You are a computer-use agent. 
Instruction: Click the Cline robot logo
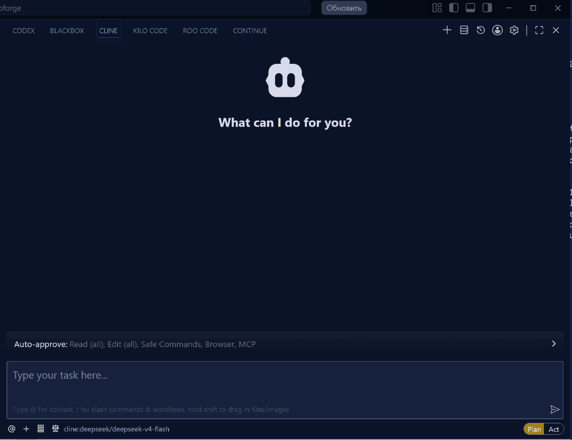285,78
